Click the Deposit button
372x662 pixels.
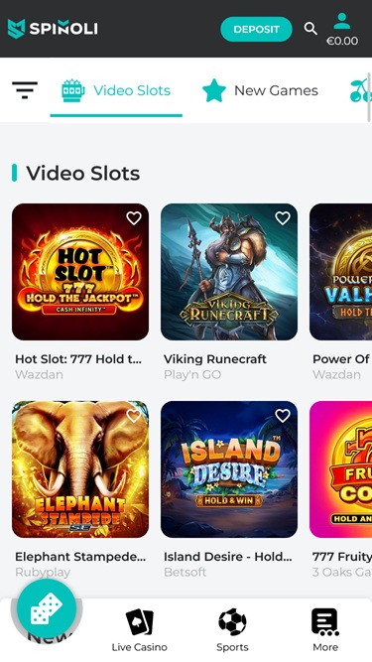(x=257, y=29)
